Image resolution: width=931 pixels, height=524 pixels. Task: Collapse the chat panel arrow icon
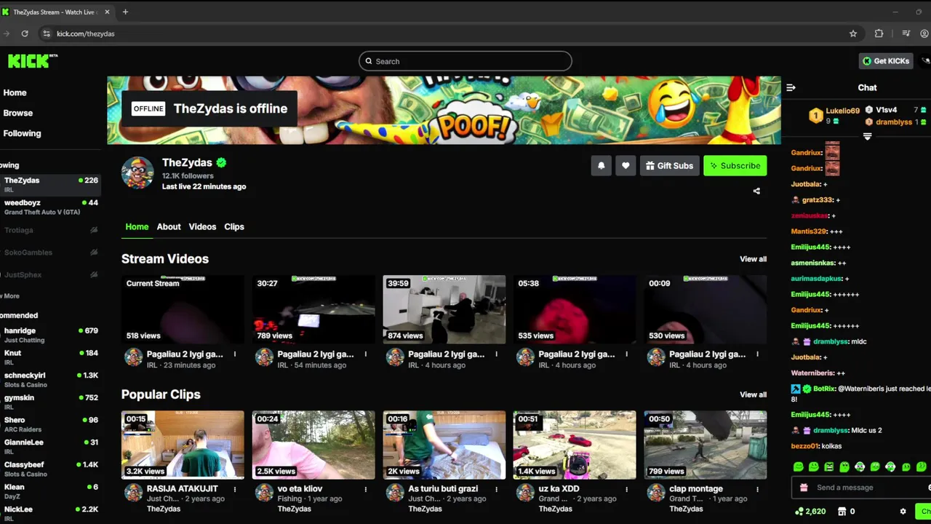[x=791, y=87]
